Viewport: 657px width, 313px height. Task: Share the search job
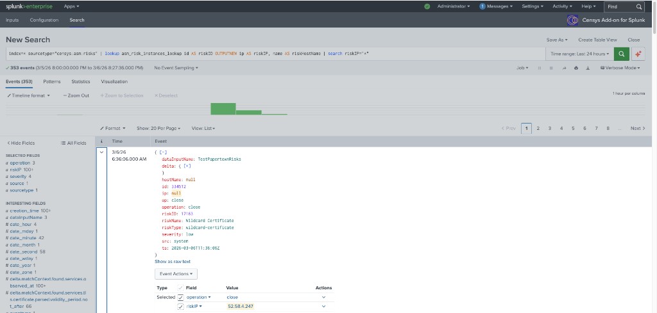coord(564,68)
